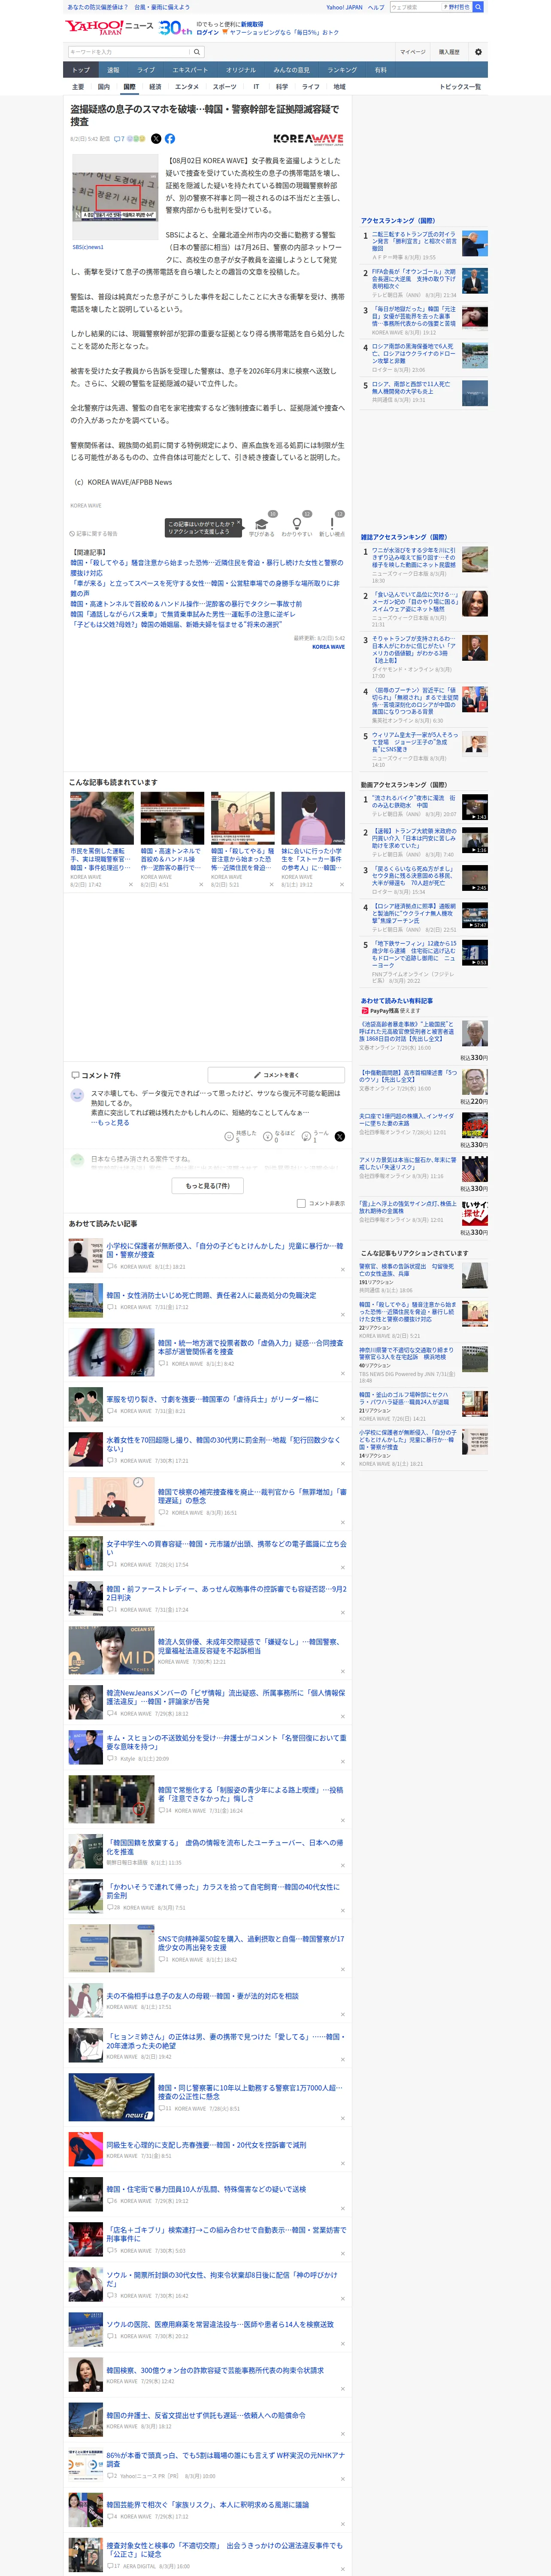Screen dimensions: 551x2576
Task: React with 学びがある graduation cap icon
Action: 262,524
